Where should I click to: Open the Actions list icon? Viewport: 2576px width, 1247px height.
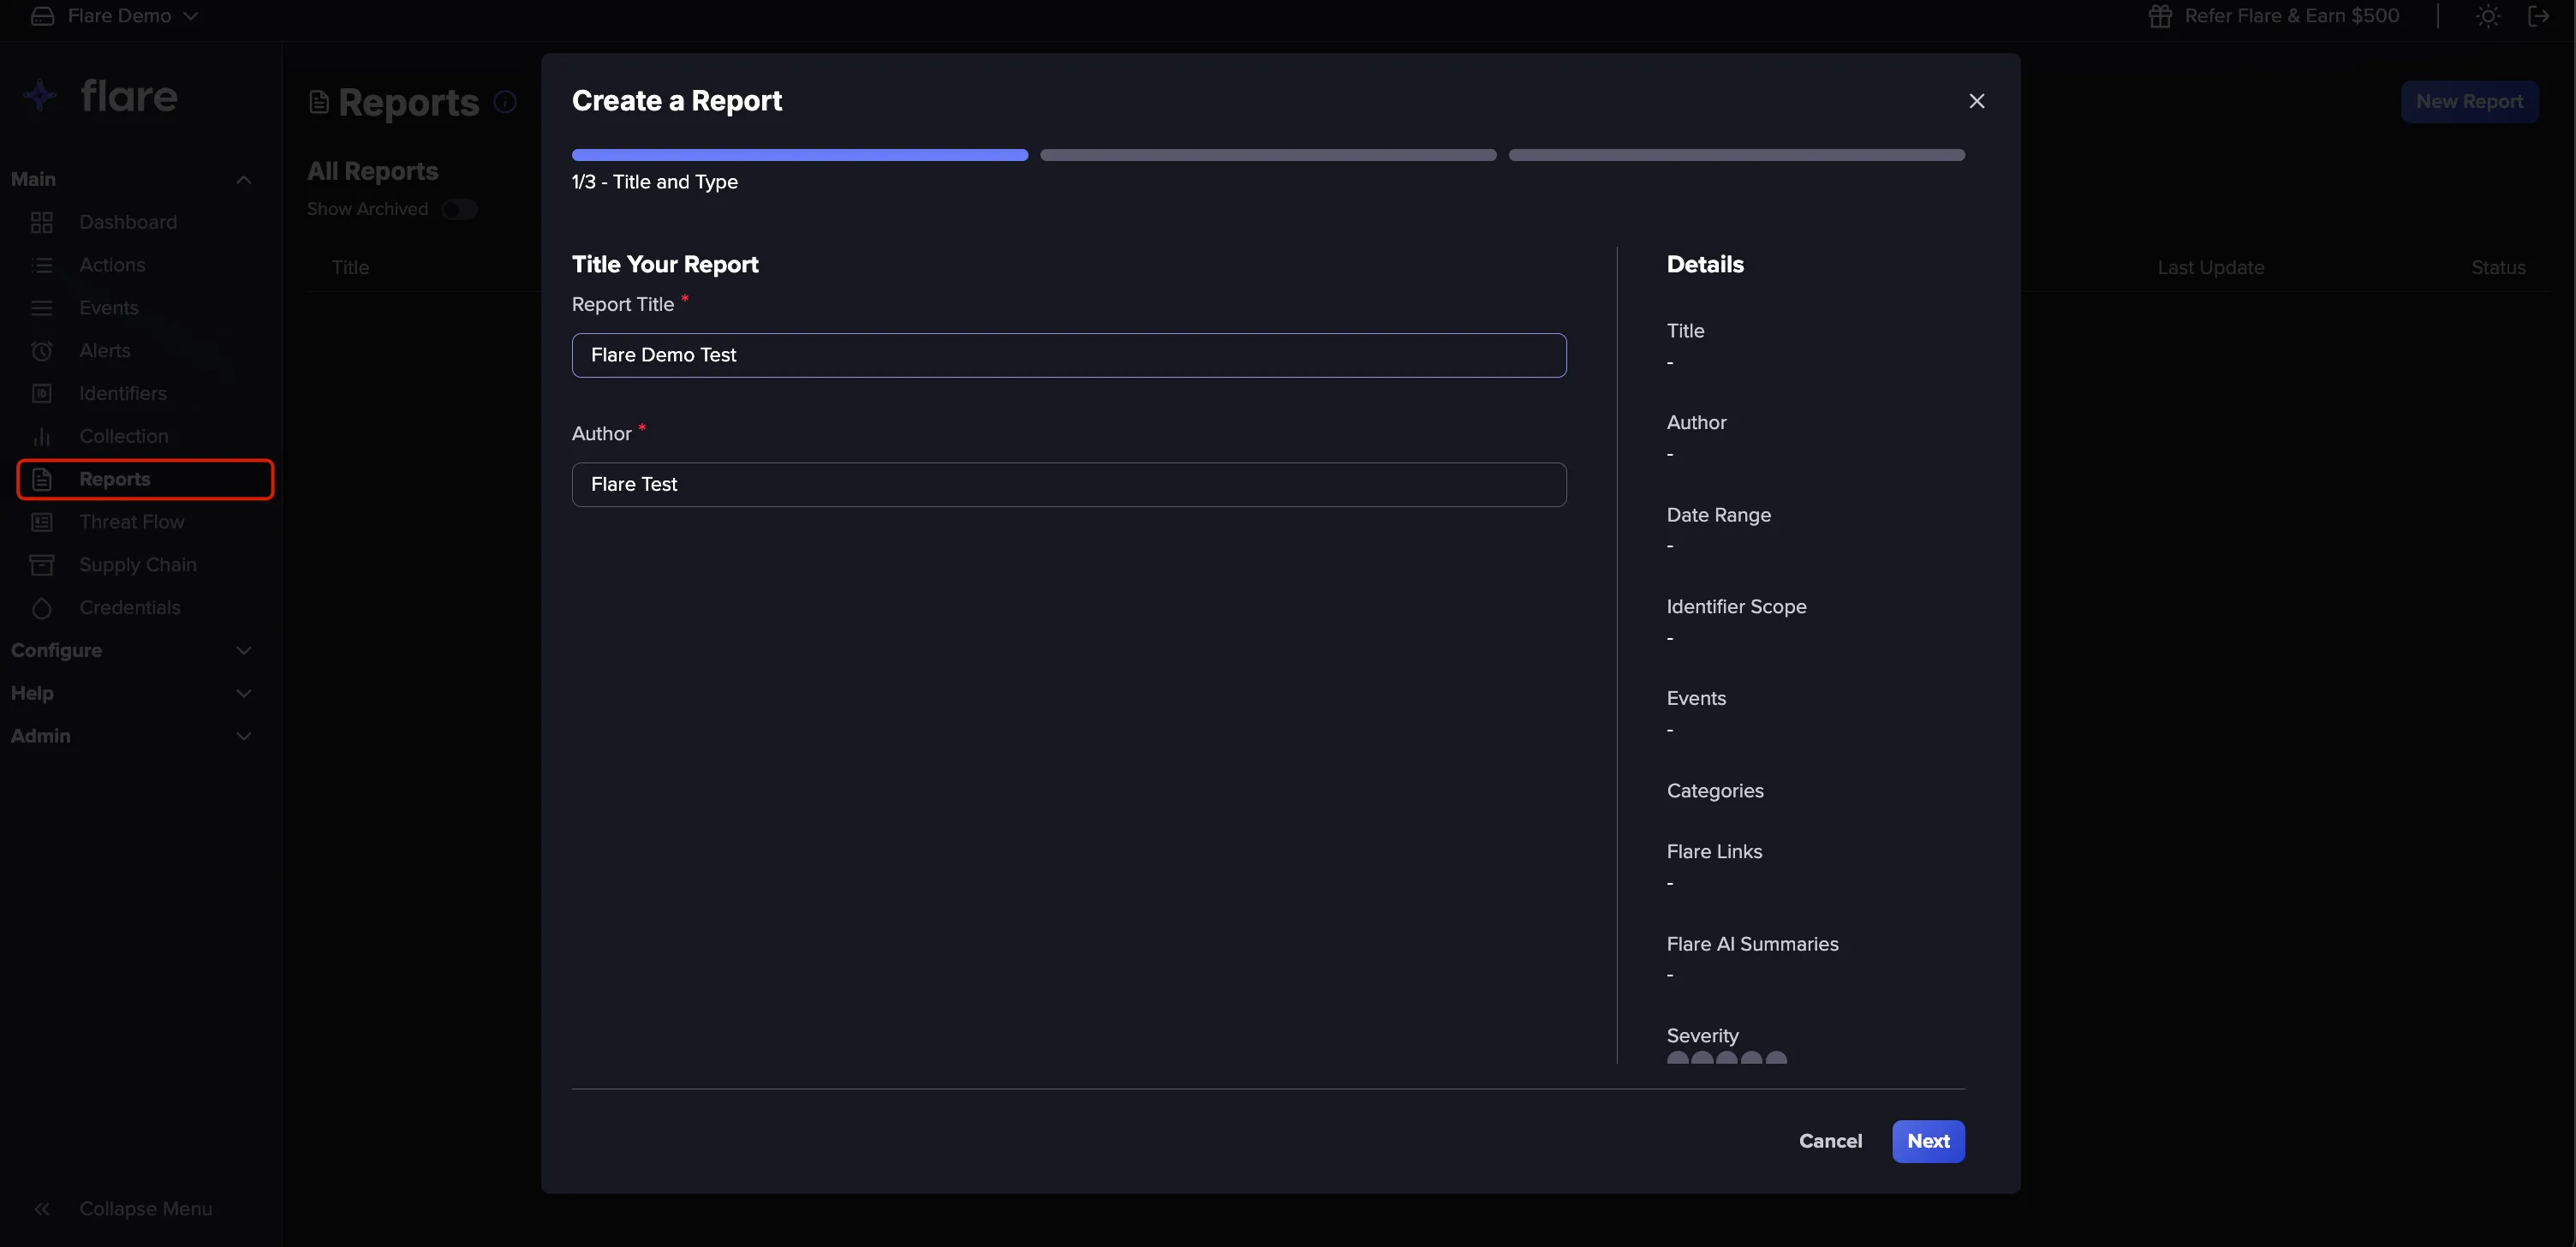click(x=42, y=265)
